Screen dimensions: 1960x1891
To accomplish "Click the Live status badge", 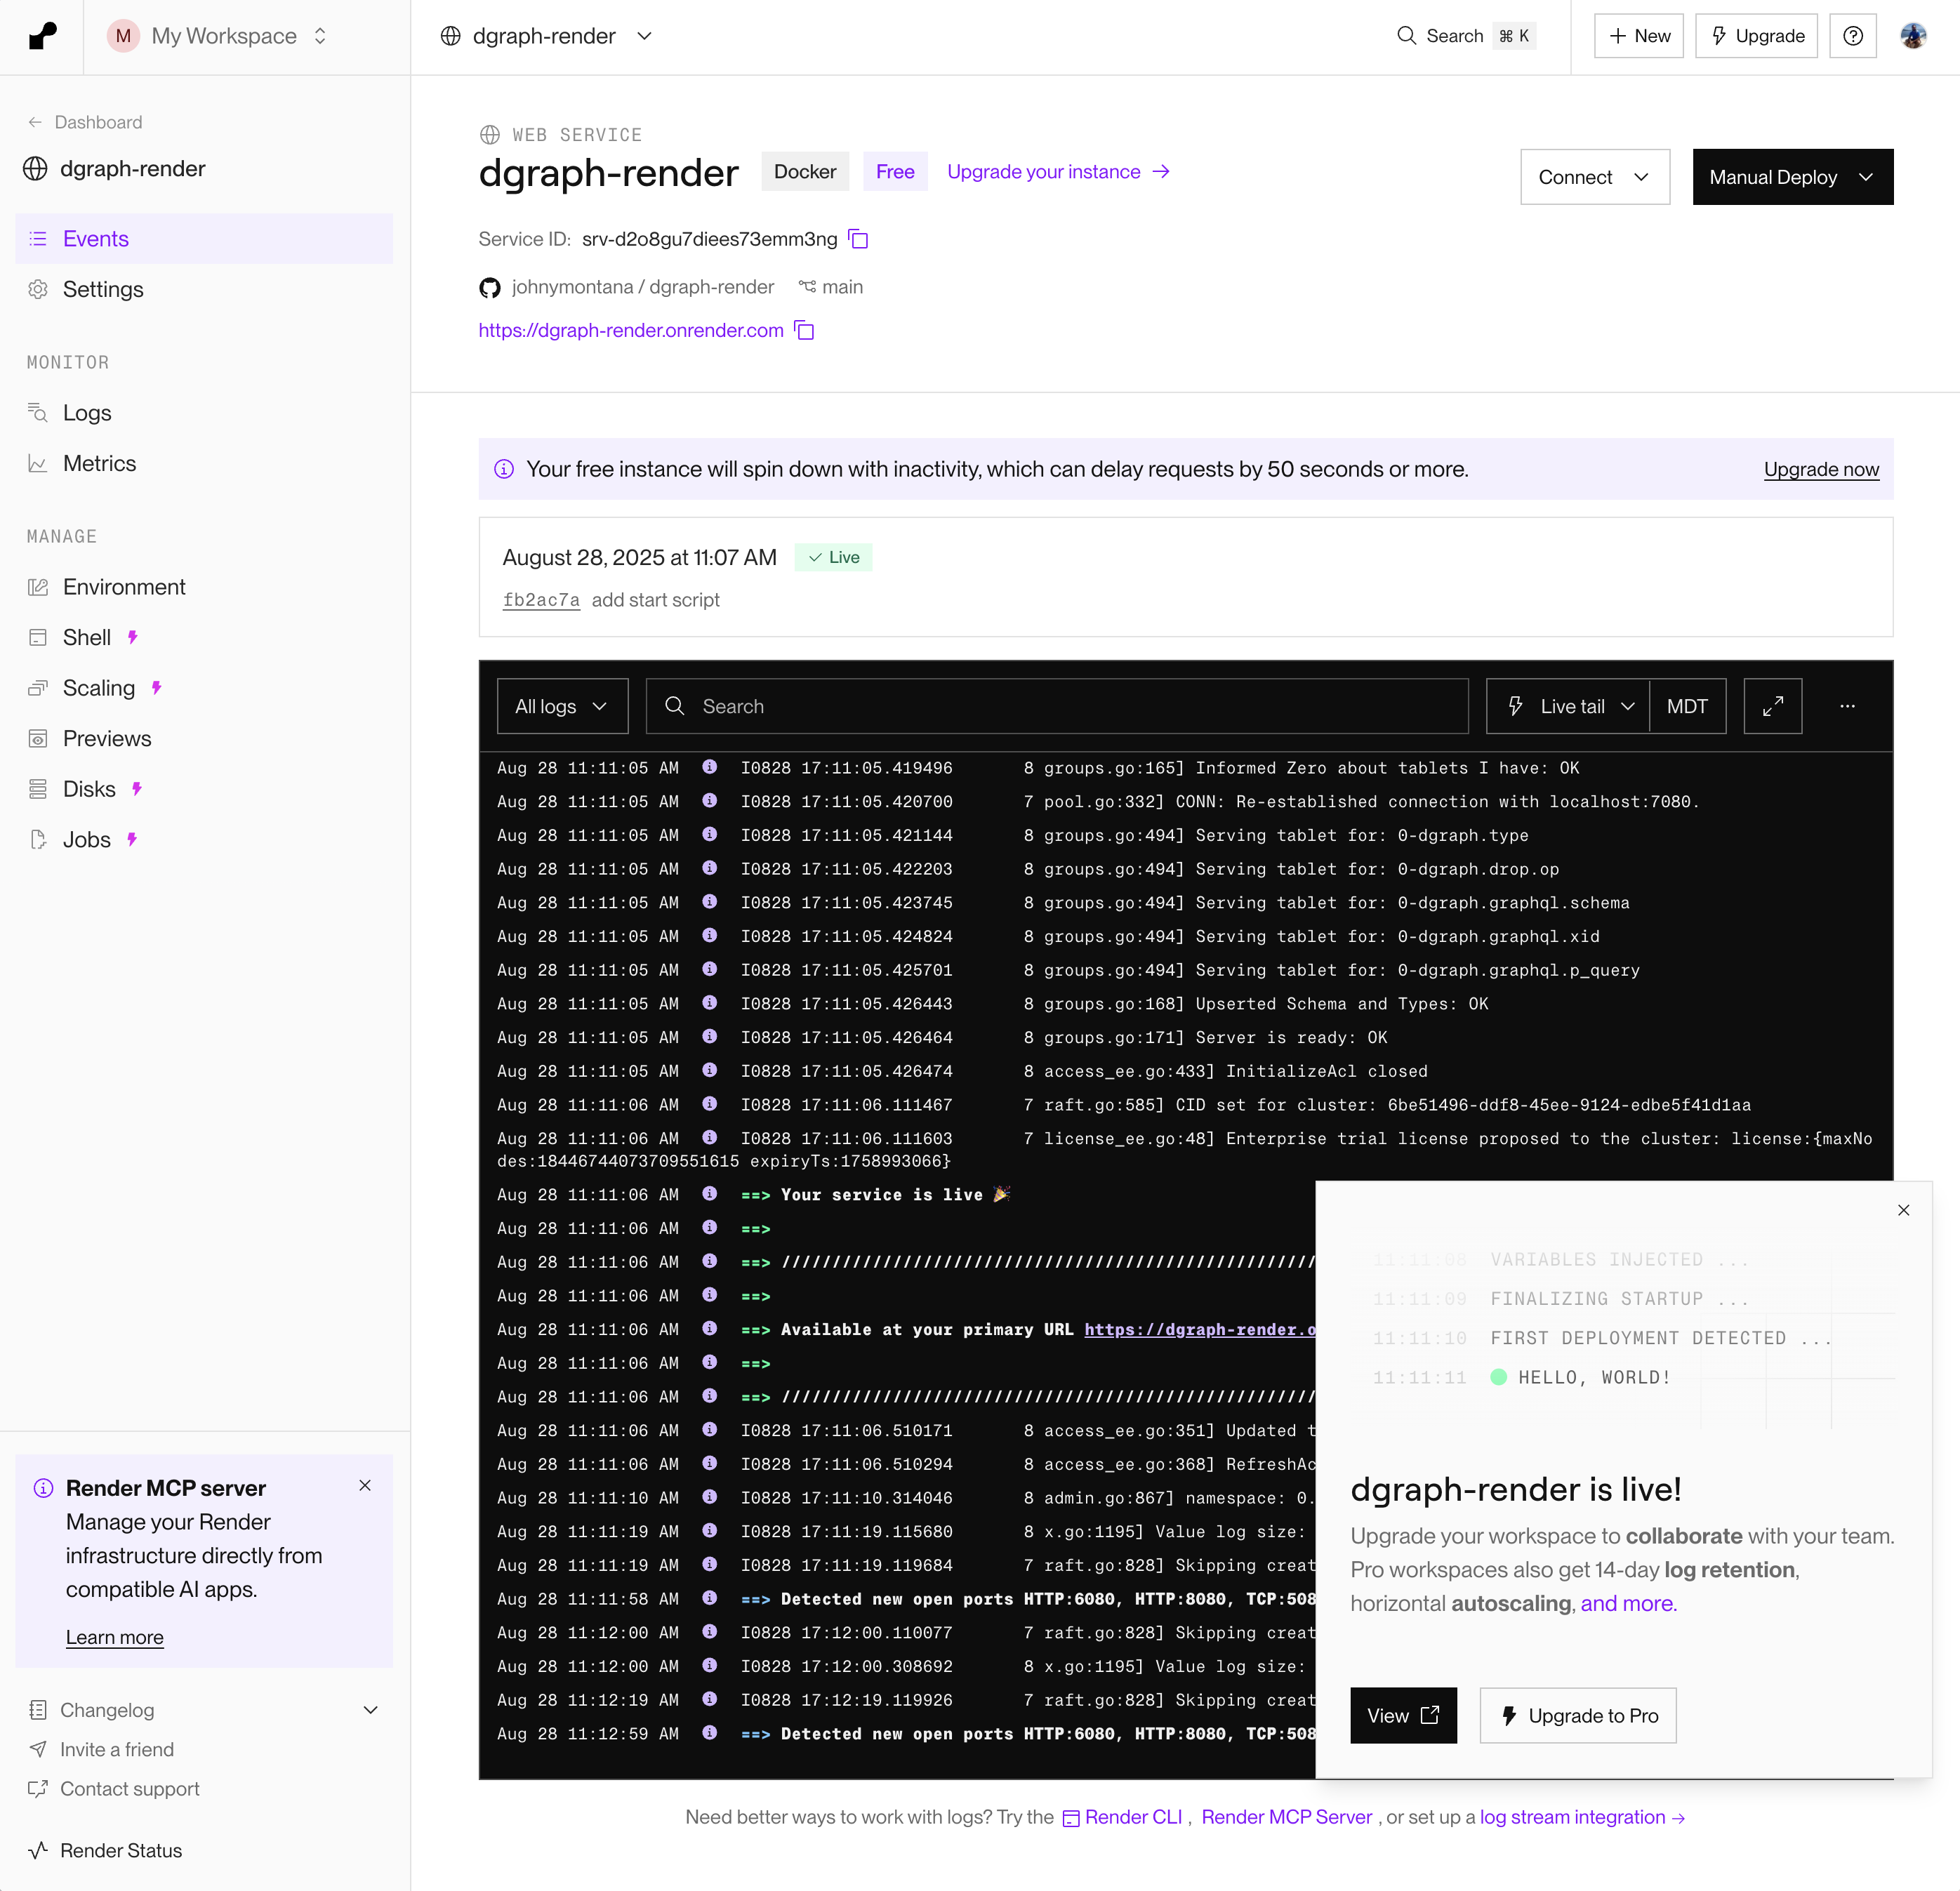I will pyautogui.click(x=833, y=557).
